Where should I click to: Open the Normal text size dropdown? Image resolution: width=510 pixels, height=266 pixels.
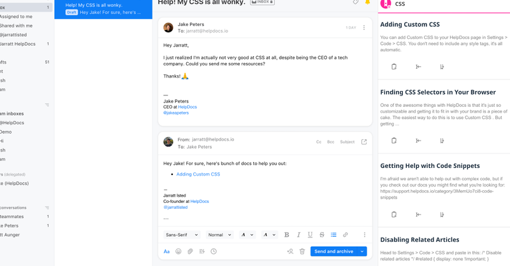point(219,234)
